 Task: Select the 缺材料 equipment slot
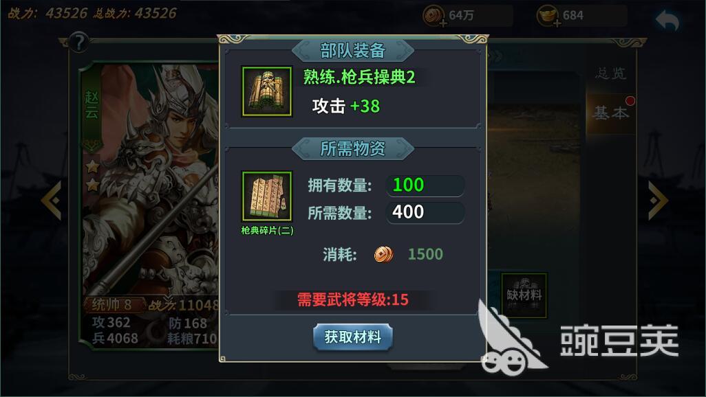524,296
